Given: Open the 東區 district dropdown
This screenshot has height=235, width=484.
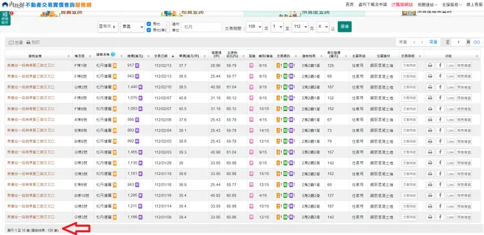Looking at the screenshot, I should pyautogui.click(x=132, y=27).
